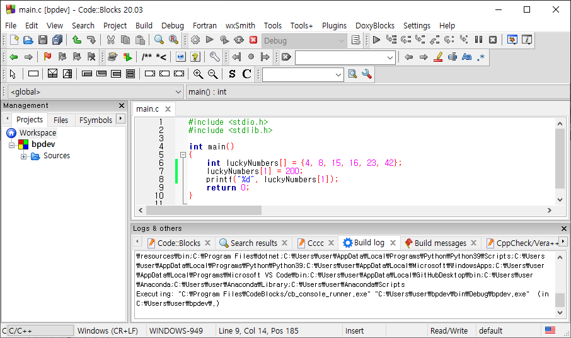This screenshot has height=338, width=571.
Task: Toggle source S button
Action: click(x=232, y=74)
